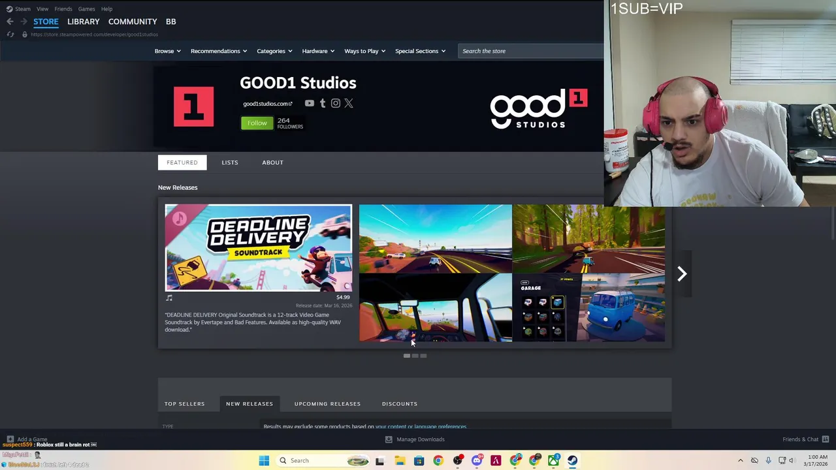Click the microphone tray icon
The width and height of the screenshot is (836, 470).
pyautogui.click(x=768, y=461)
